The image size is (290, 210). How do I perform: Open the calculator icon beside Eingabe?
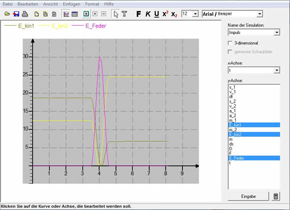point(276,196)
